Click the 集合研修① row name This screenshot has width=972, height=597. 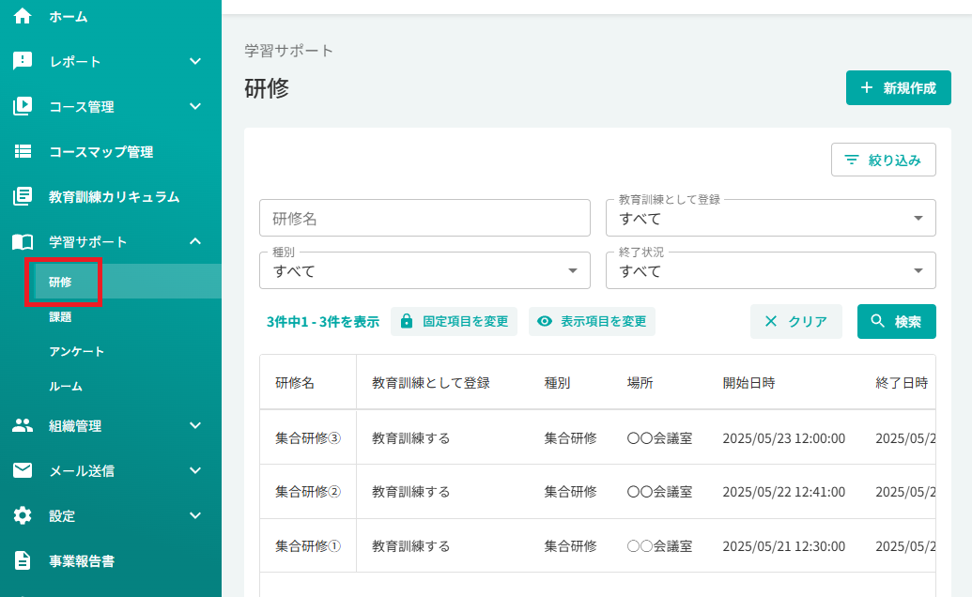(308, 546)
